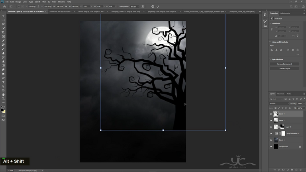Select the Pen tool

coord(3,78)
